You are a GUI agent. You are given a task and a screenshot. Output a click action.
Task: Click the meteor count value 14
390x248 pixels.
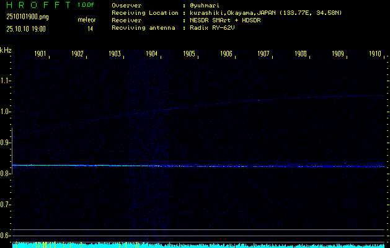[x=91, y=29]
